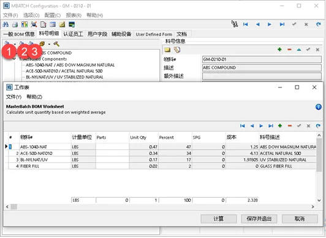
Task: Click the yellow folder icon in 料号信息 panel
Action: tap(167, 50)
